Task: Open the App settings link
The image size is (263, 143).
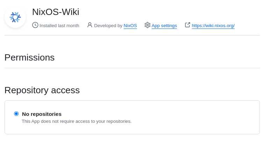Action: (x=164, y=26)
